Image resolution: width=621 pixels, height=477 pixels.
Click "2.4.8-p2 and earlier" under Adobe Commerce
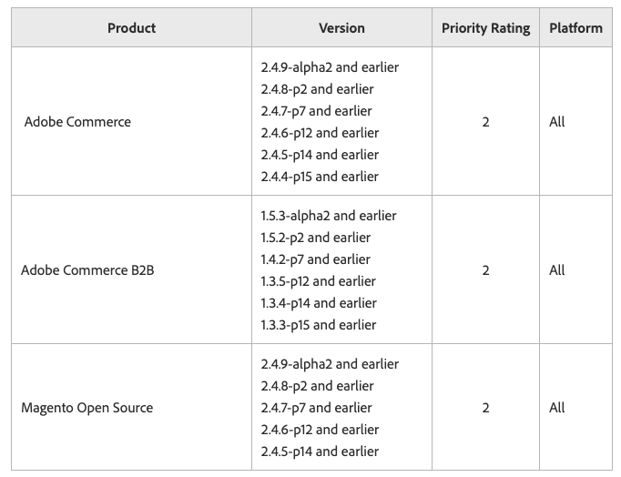pyautogui.click(x=317, y=89)
